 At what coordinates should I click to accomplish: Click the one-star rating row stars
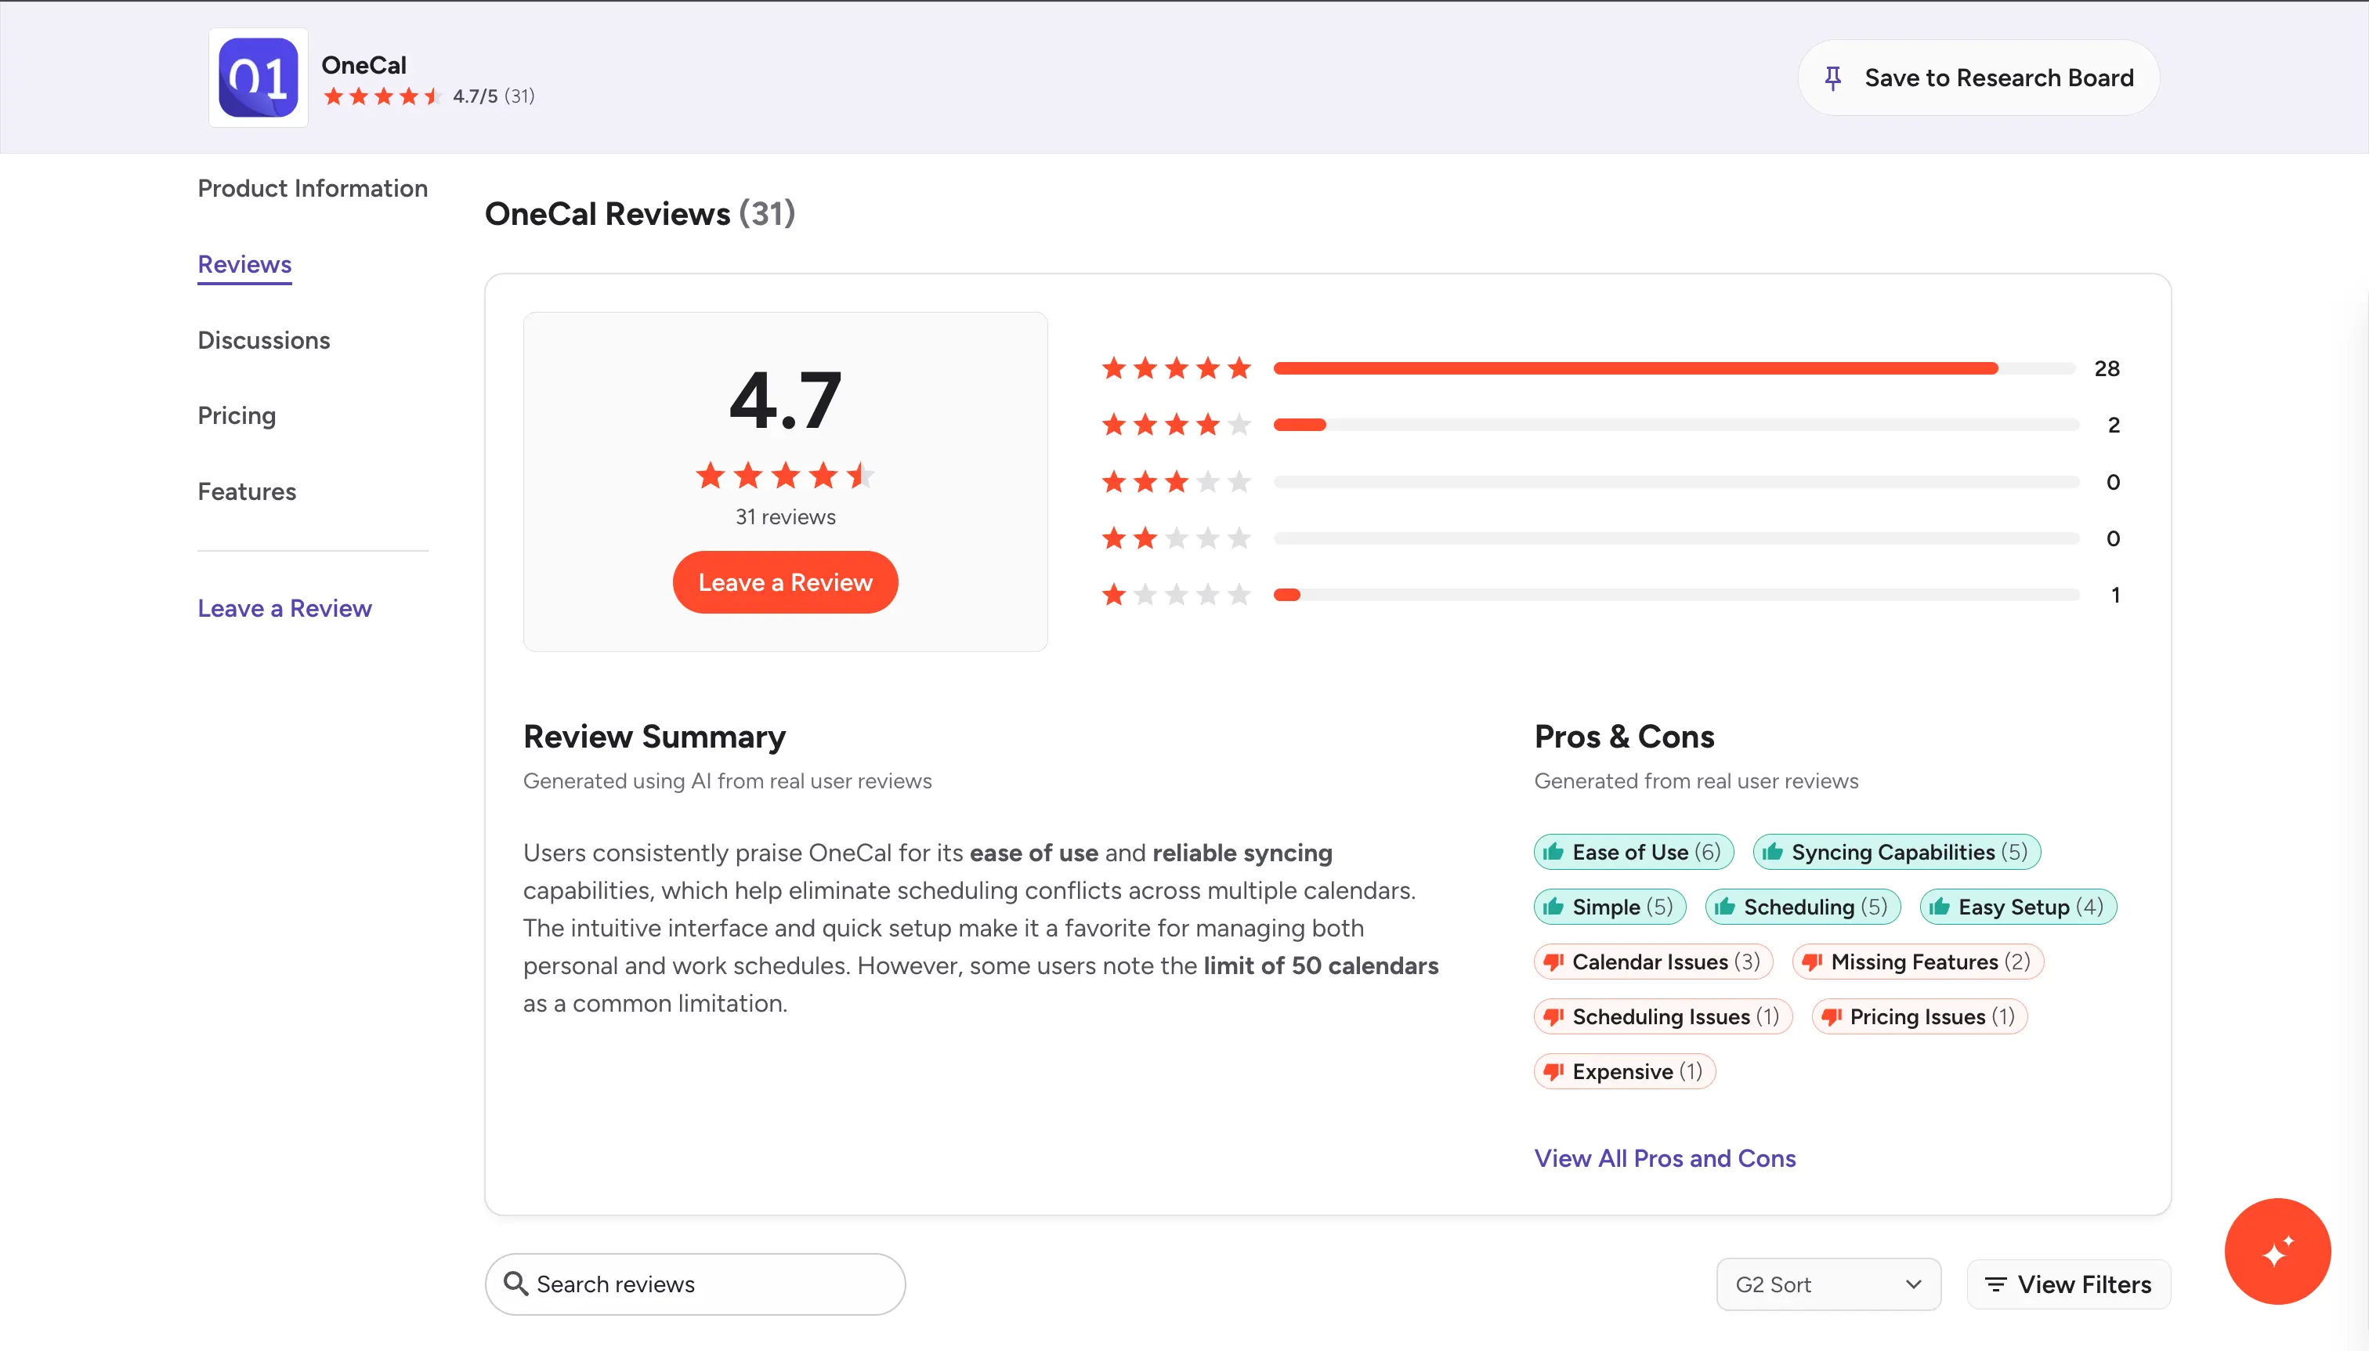click(x=1176, y=595)
